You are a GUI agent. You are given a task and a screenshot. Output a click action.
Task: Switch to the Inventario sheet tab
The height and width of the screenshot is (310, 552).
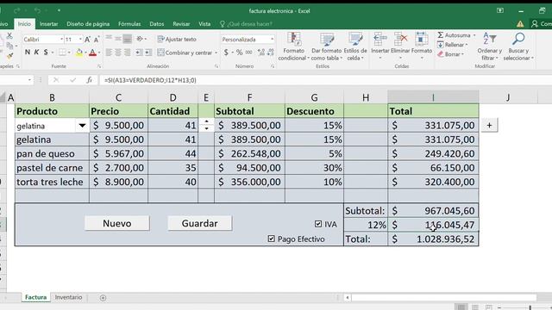click(x=68, y=297)
